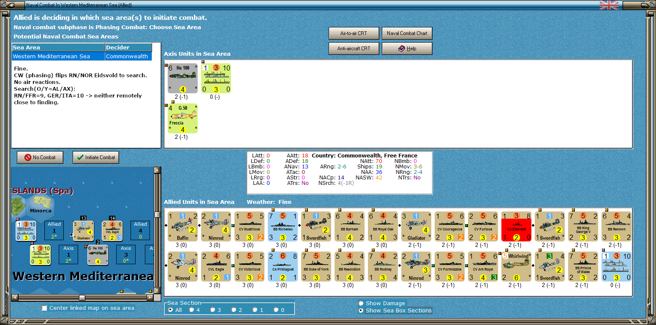656x325 pixels.
Task: Select the BB Rodney battleship
Action: point(383,267)
